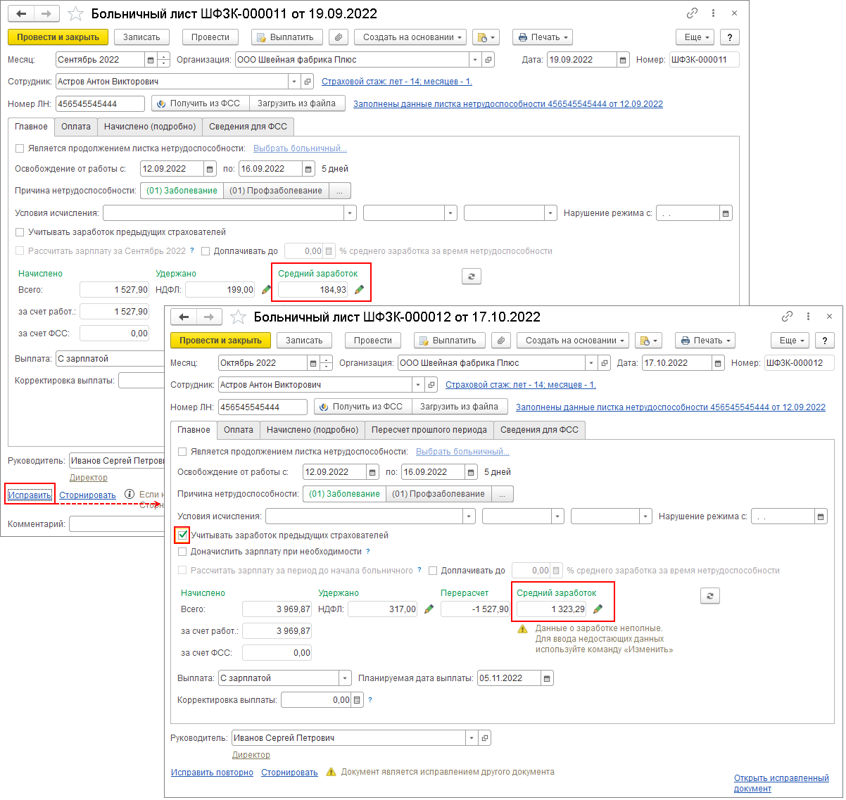Click Открыть исправленный документ link
The image size is (846, 800).
(x=781, y=783)
